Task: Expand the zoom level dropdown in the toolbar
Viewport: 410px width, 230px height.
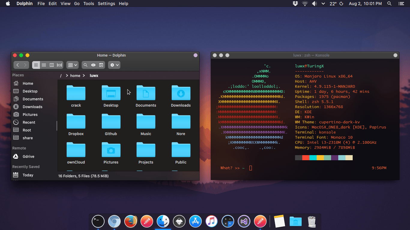Action: coord(72,65)
